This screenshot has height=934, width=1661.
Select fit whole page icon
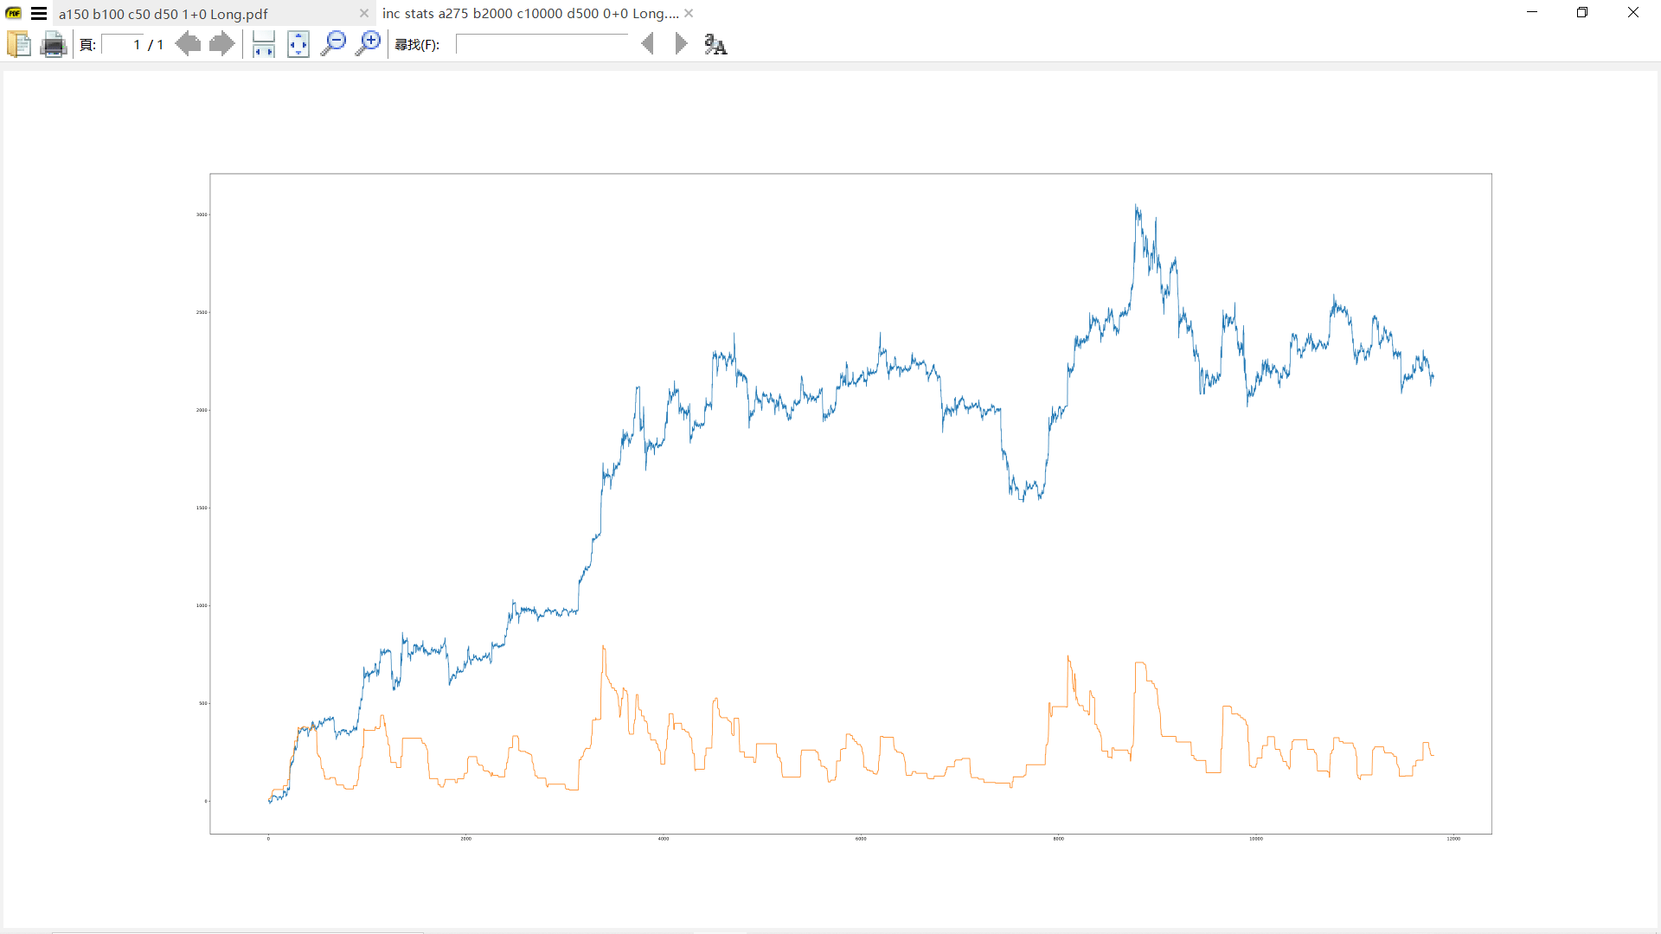click(x=298, y=44)
